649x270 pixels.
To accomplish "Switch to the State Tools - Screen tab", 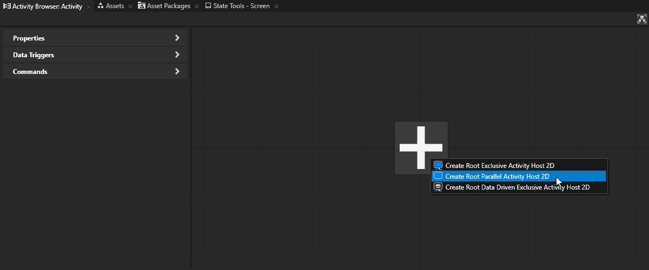I will coord(241,6).
